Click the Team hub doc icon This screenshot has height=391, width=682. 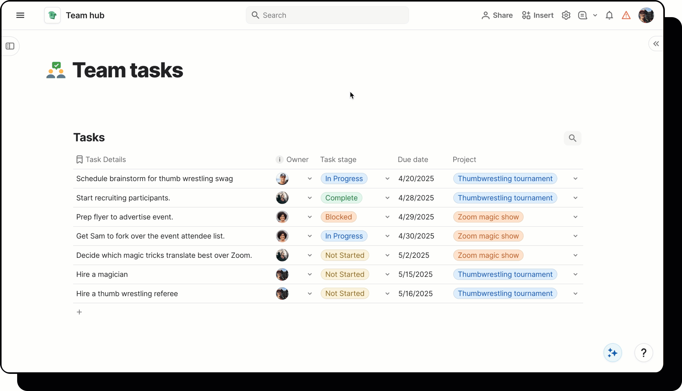pyautogui.click(x=52, y=15)
